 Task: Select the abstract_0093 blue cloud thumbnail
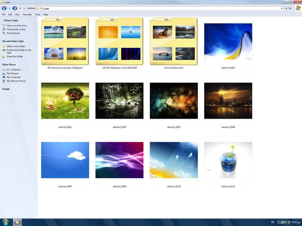[x=65, y=160]
